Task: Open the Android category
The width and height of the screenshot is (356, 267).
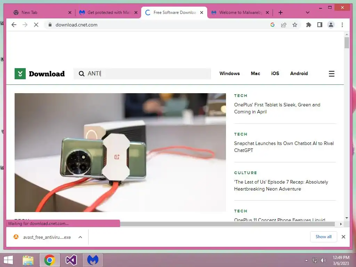Action: pyautogui.click(x=299, y=73)
